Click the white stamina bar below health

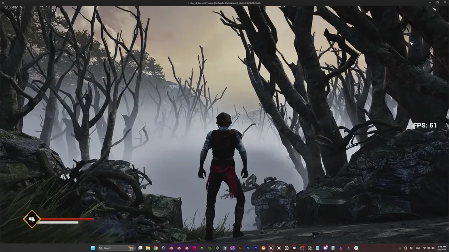(58, 222)
